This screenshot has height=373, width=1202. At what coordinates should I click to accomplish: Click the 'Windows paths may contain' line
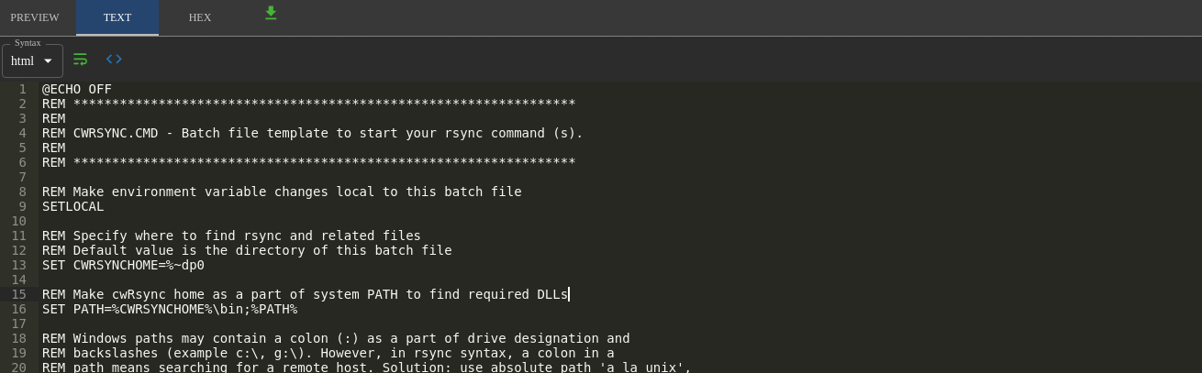pyautogui.click(x=336, y=338)
